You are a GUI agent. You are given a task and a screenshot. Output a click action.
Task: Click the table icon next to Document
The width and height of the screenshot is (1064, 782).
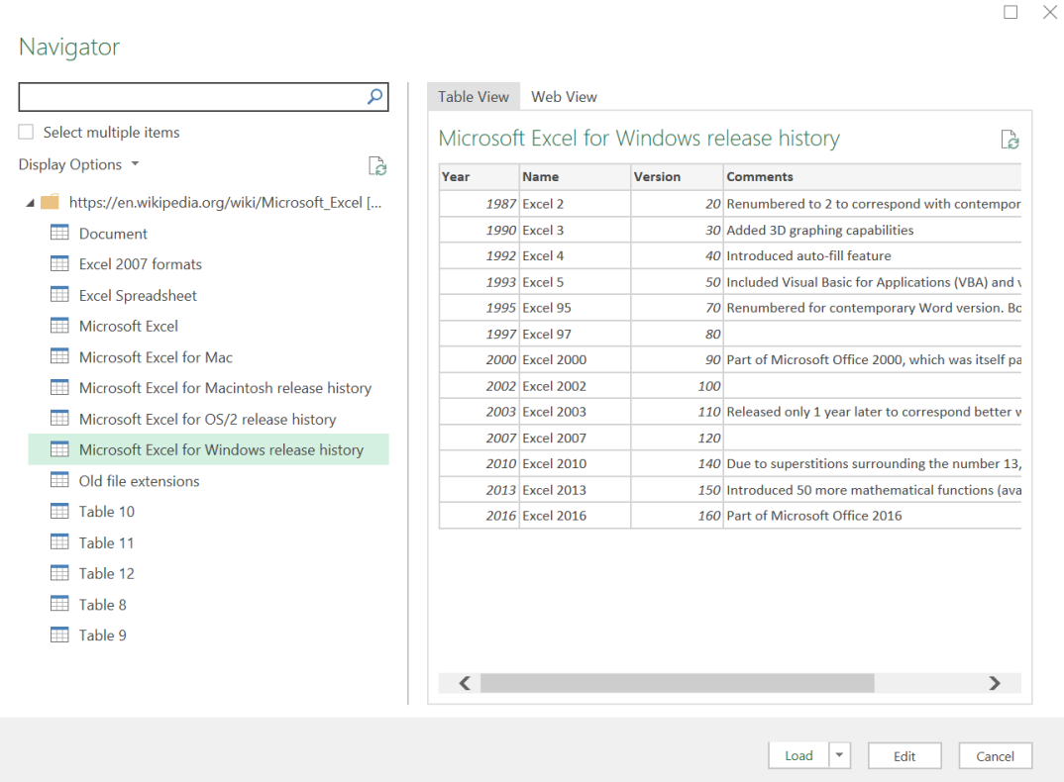59,233
